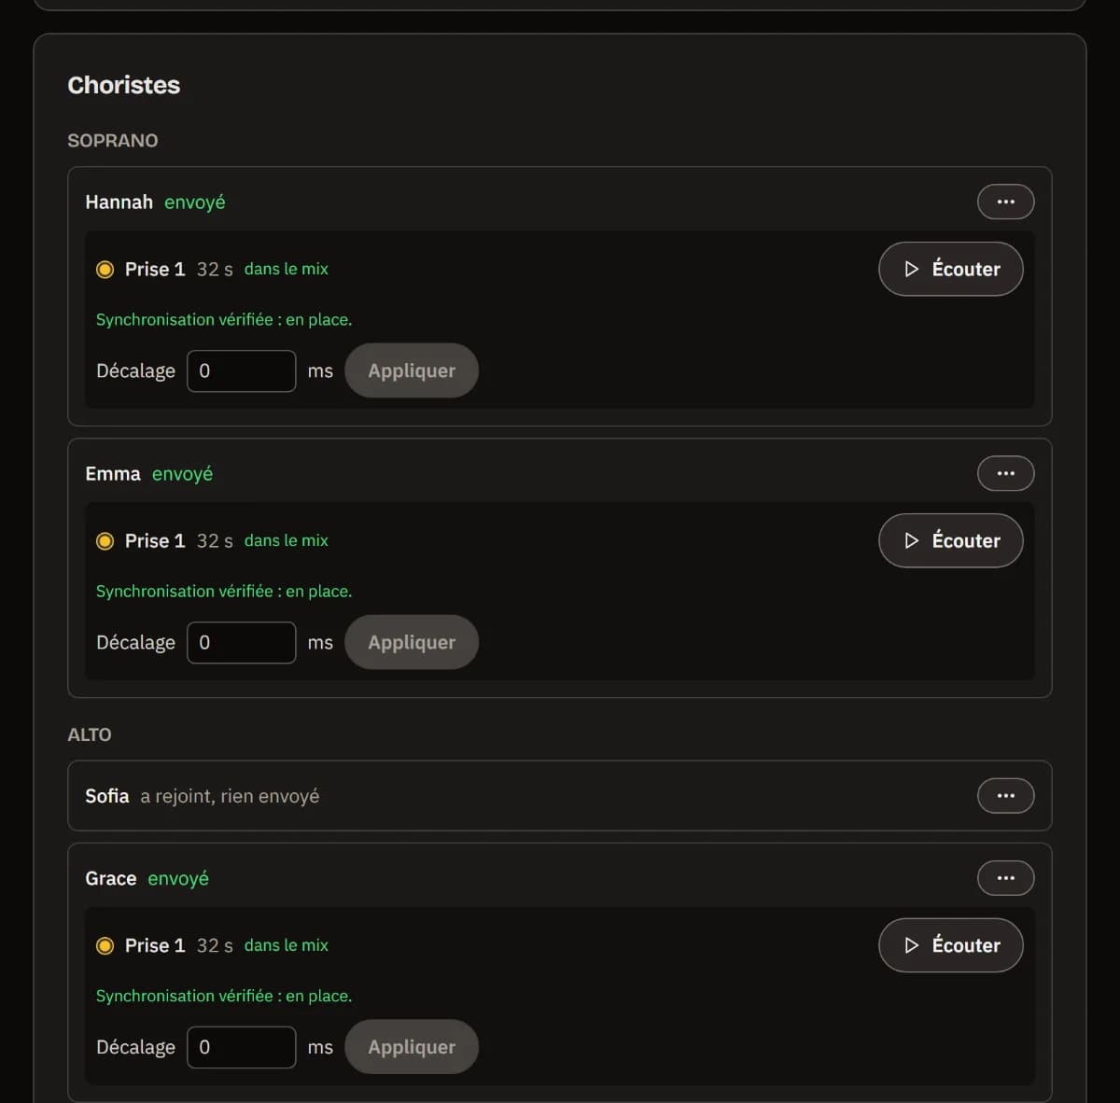Click Sofia's row that sent nothing
Viewport: 1120px width, 1103px height.
(x=559, y=796)
